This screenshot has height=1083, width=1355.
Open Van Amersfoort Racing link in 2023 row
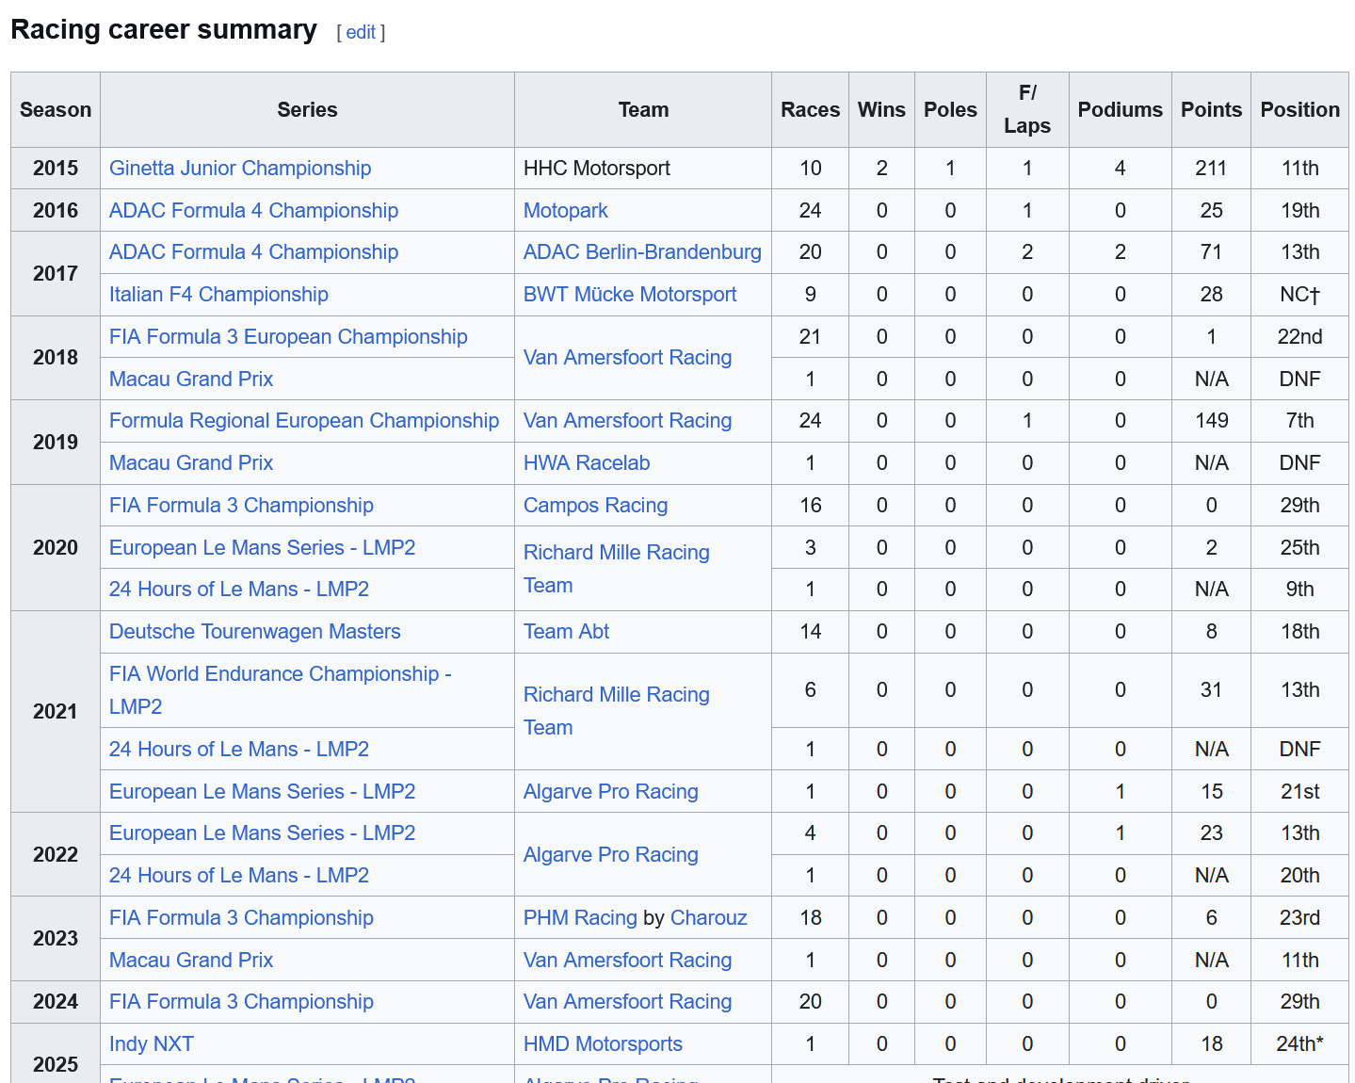click(x=627, y=960)
